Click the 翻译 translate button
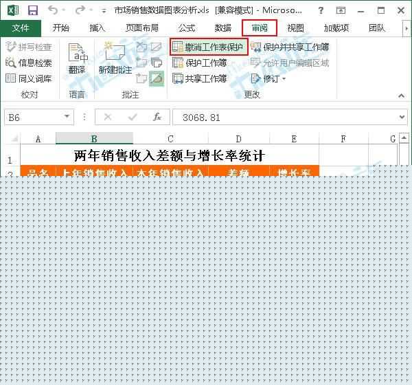This screenshot has width=412, height=385. click(77, 58)
